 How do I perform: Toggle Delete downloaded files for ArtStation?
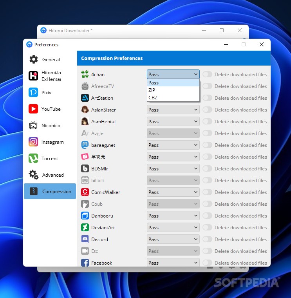click(x=207, y=98)
